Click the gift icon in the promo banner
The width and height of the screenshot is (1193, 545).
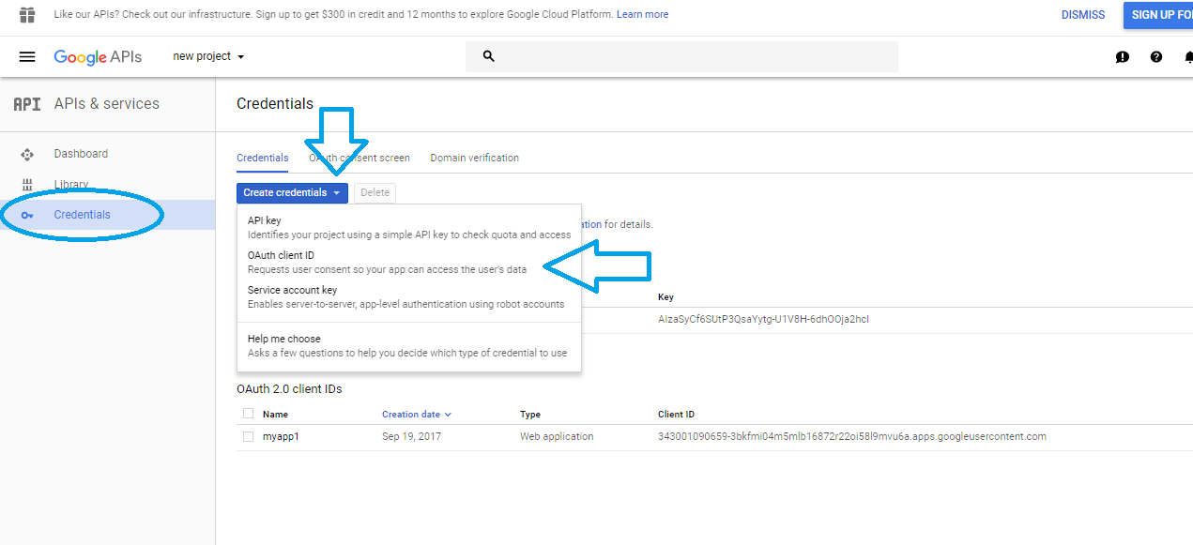click(27, 14)
